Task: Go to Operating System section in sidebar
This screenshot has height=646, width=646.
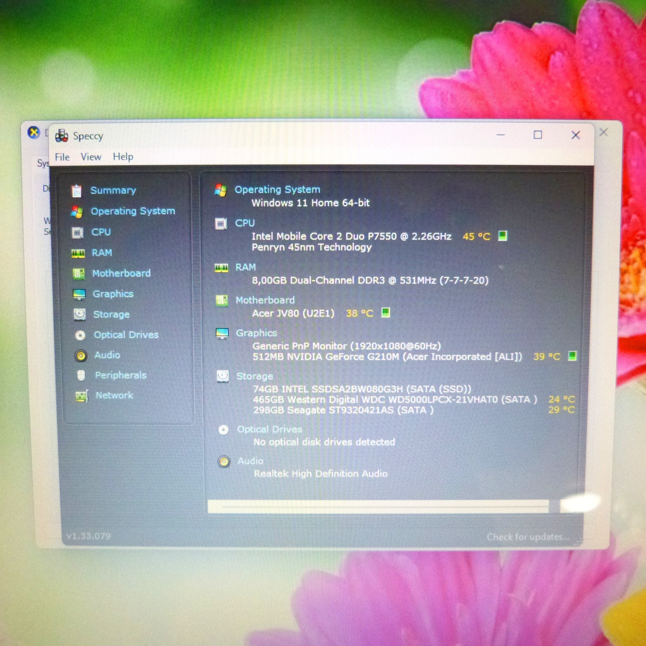Action: point(133,211)
